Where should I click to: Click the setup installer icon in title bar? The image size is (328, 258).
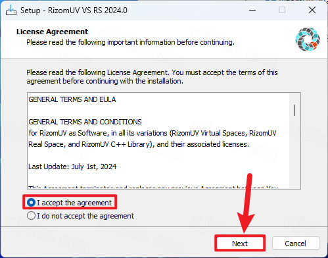pos(11,10)
